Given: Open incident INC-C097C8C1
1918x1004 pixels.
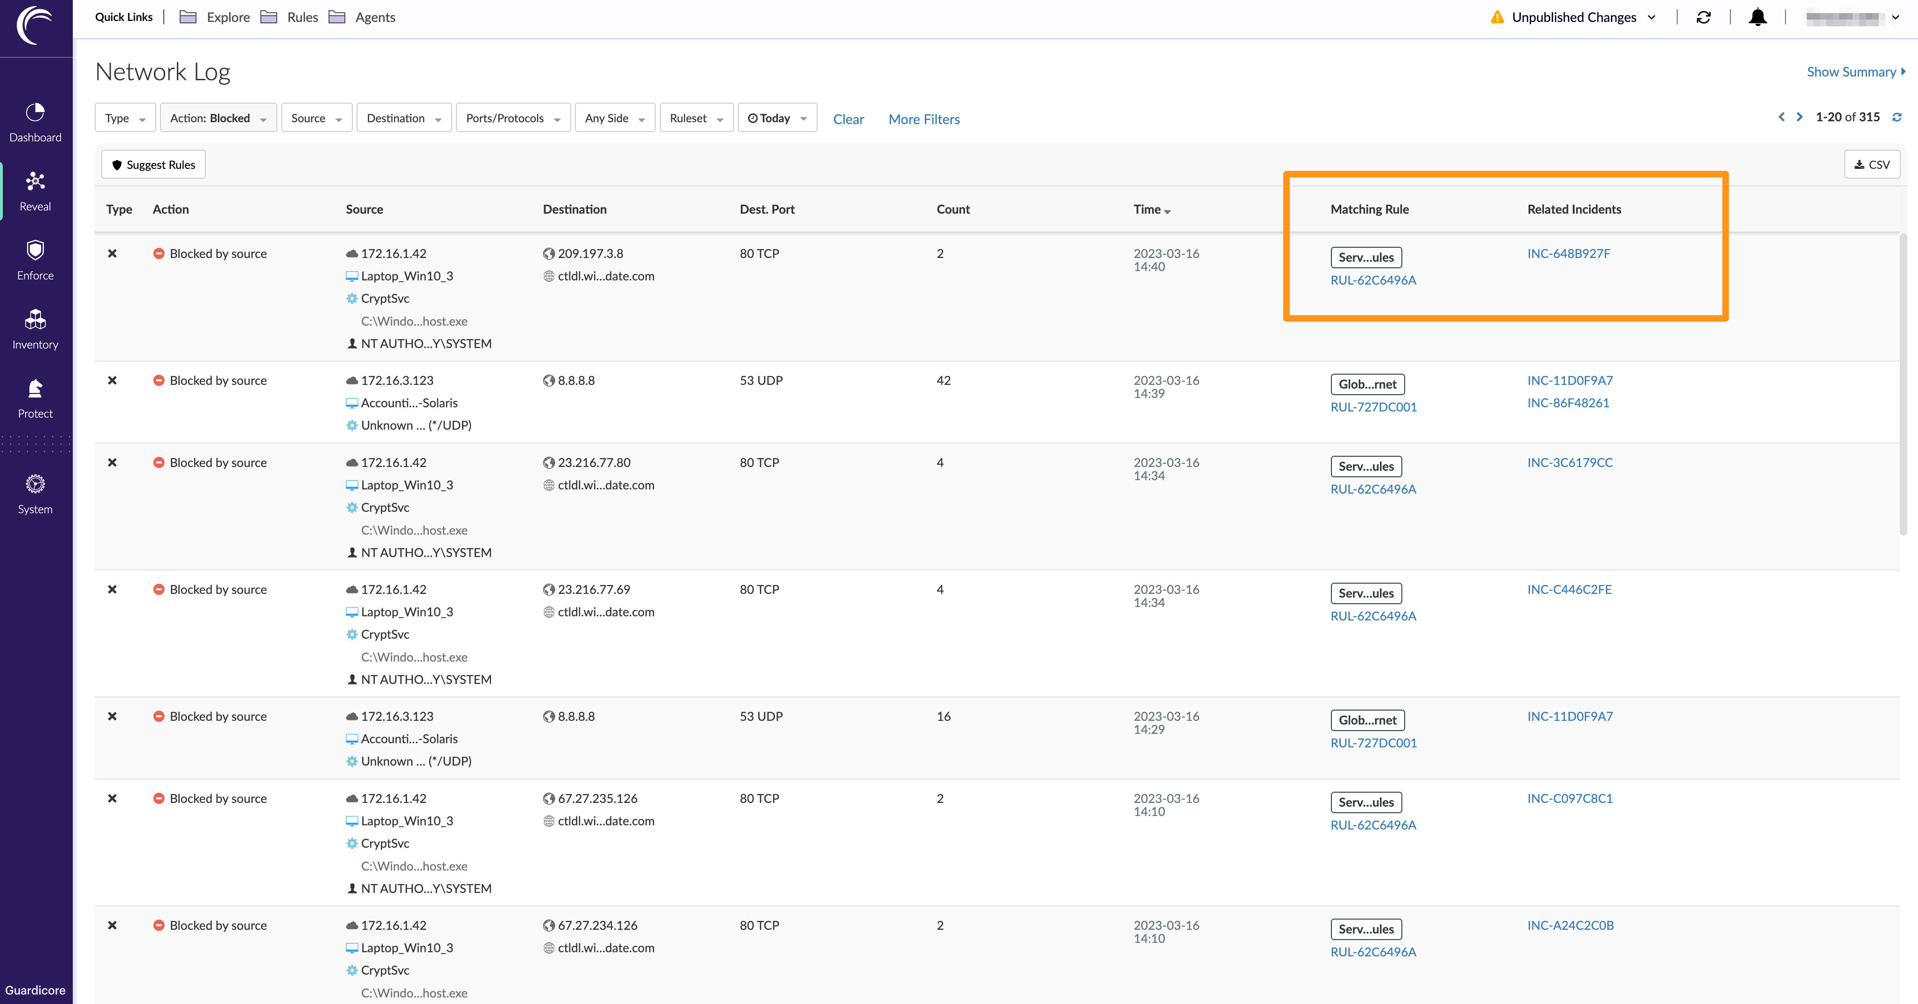Looking at the screenshot, I should point(1569,799).
